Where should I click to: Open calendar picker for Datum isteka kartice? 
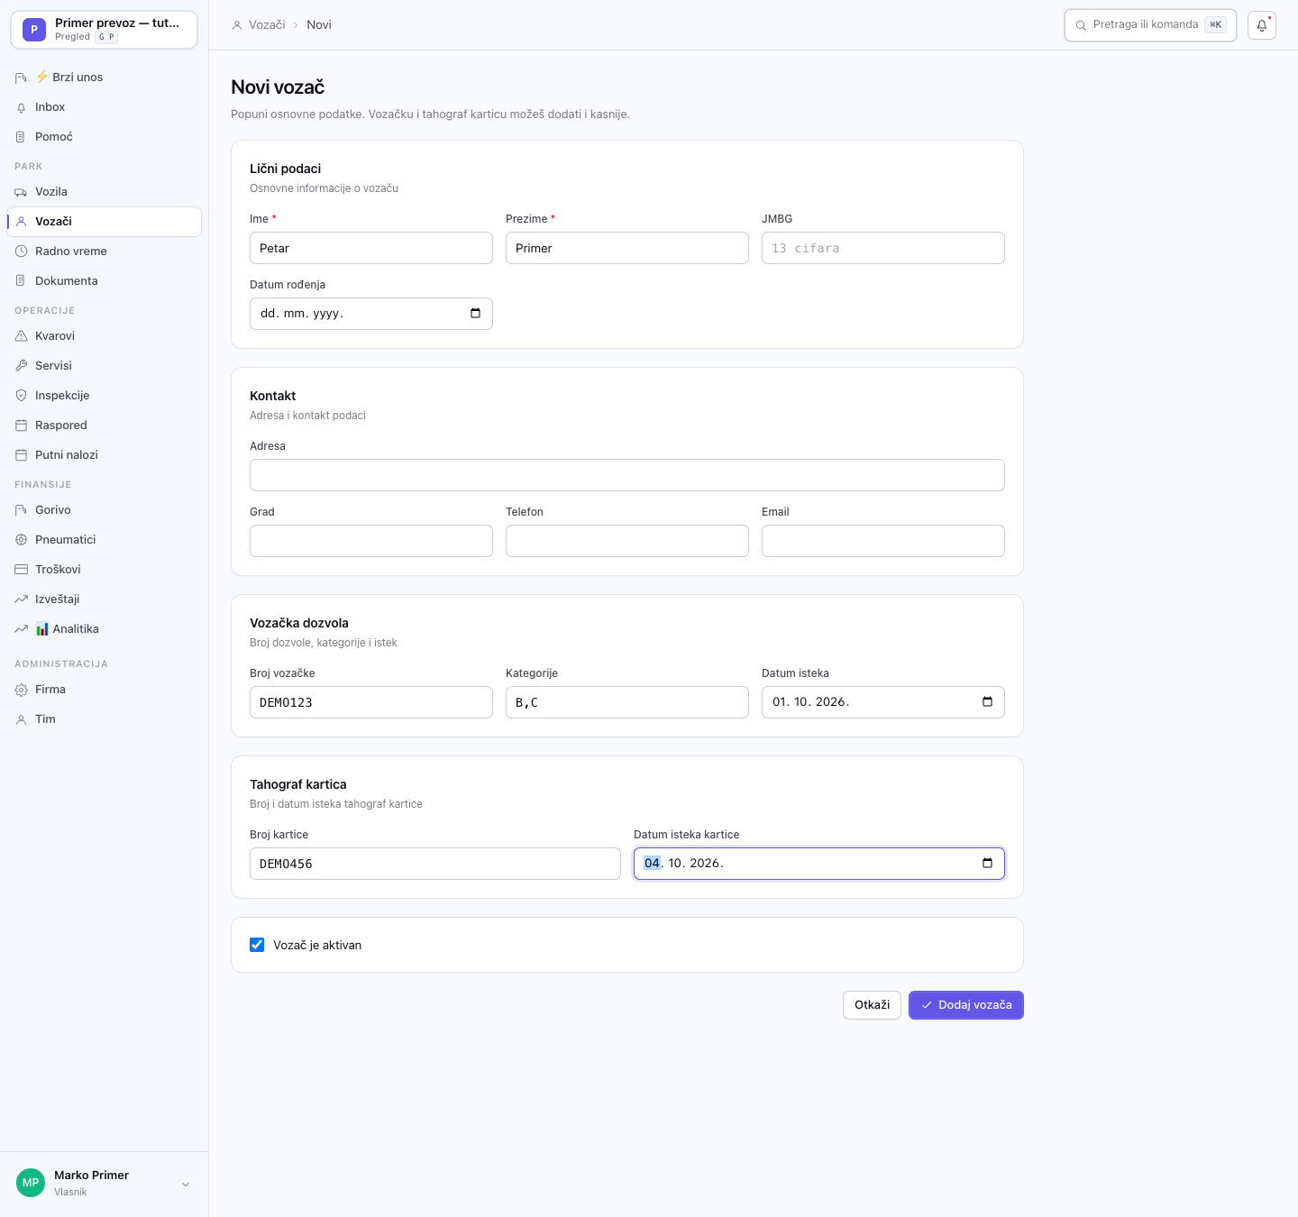(x=987, y=864)
